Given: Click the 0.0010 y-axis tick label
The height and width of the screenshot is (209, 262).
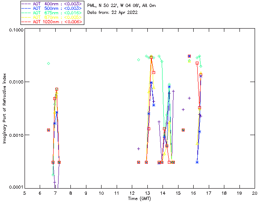Looking at the screenshot, I should pos(16,135).
